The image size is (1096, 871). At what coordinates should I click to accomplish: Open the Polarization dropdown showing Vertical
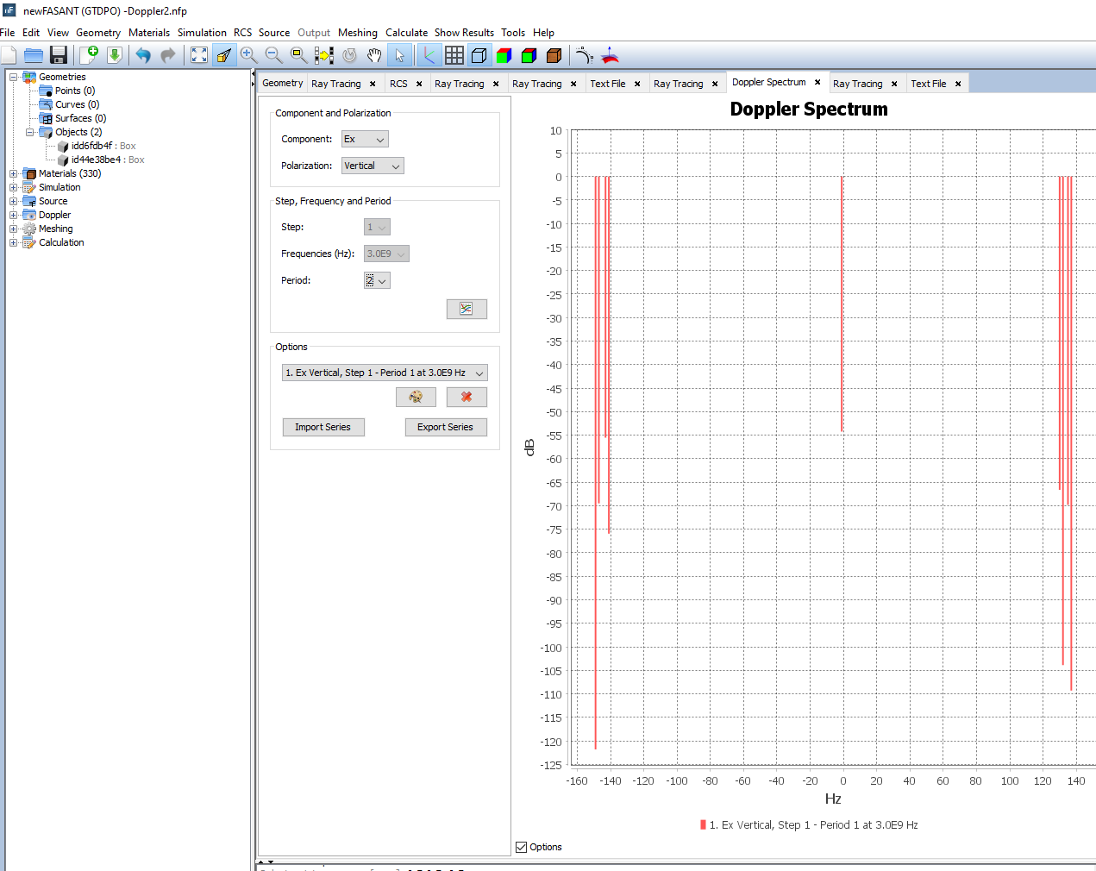click(x=373, y=166)
